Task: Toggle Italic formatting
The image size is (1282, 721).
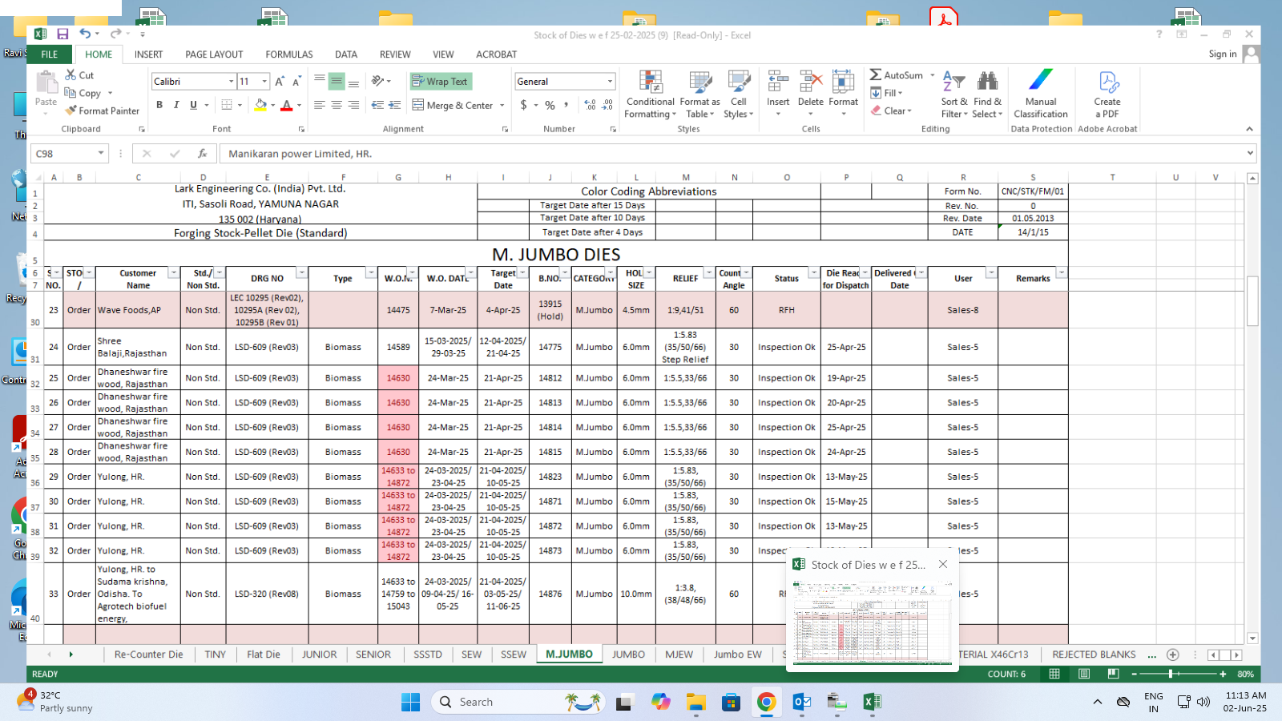Action: (176, 105)
